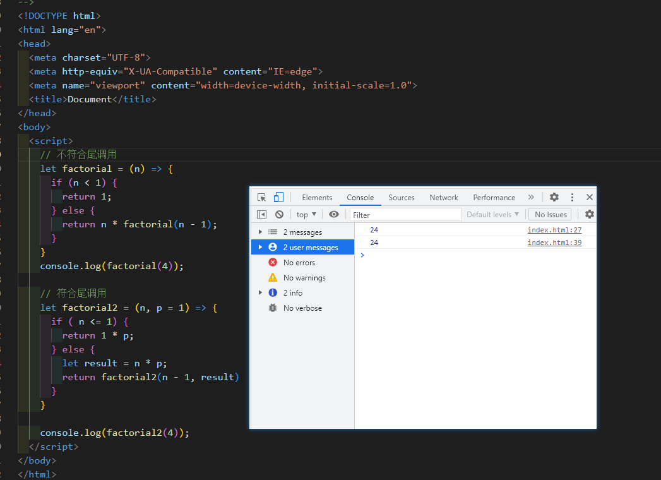Click the html lang="en" line

(62, 30)
